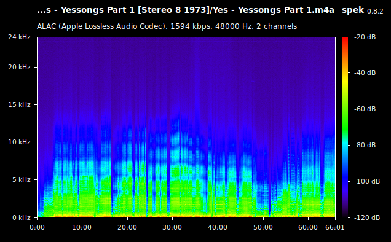The image size is (391, 242).
Task: Click the 20:00 time axis label
Action: pyautogui.click(x=127, y=227)
